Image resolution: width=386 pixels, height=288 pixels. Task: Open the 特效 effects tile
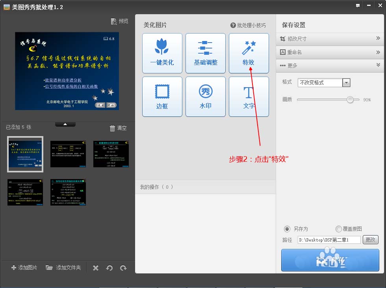(x=249, y=53)
